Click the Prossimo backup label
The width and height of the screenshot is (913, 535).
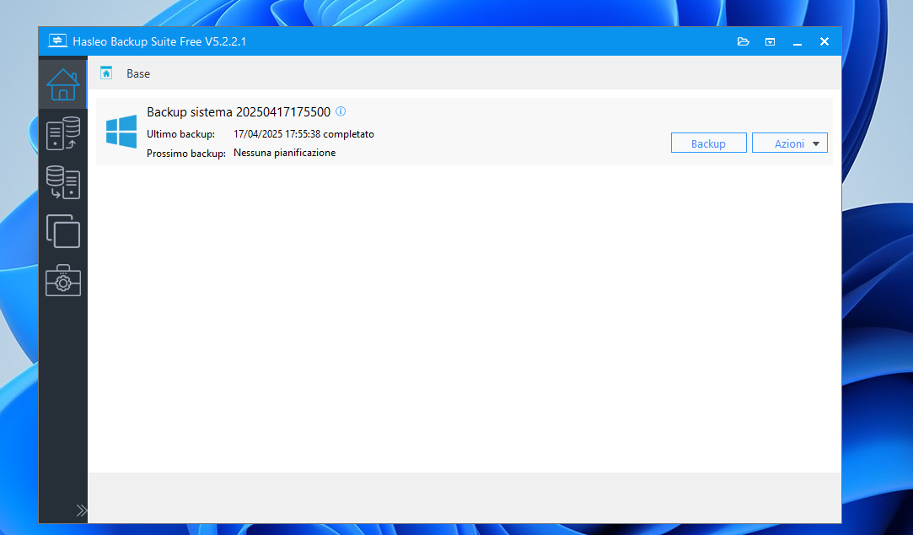(186, 154)
